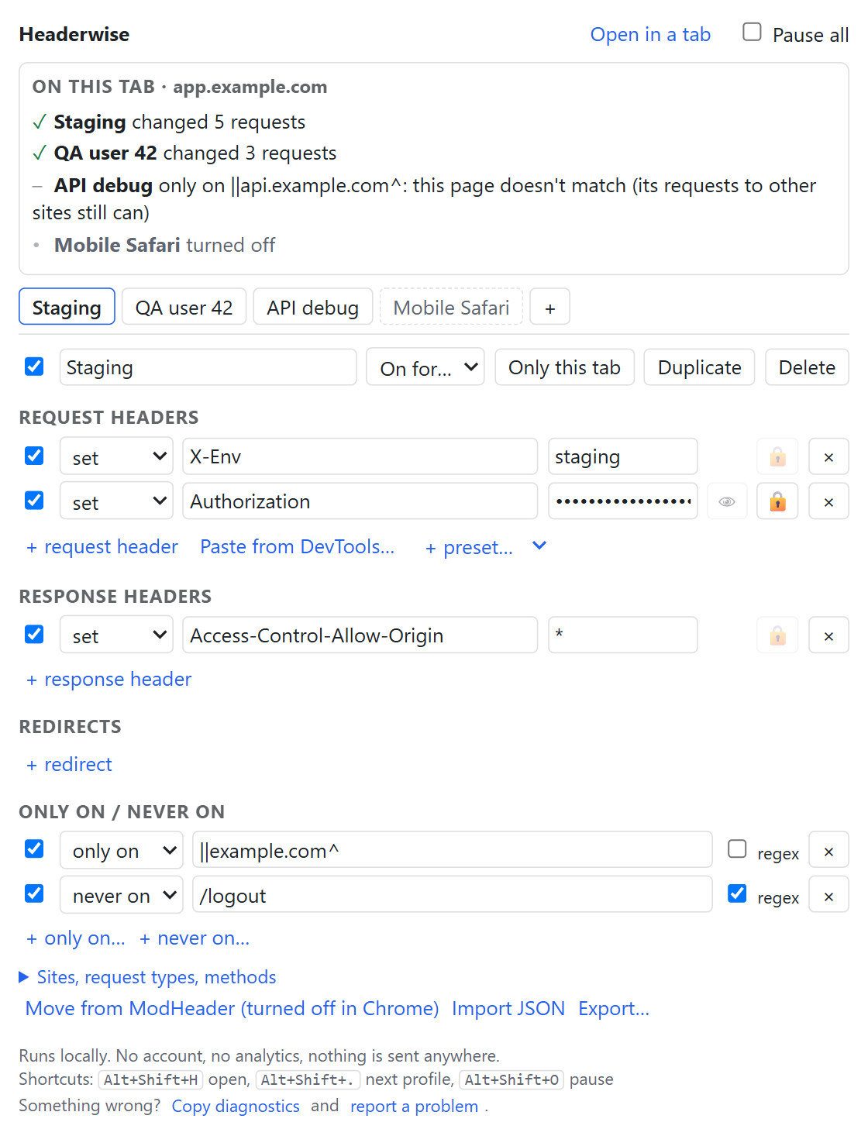Remove the Access-Control-Allow-Origin row
Image resolution: width=868 pixels, height=1136 pixels.
[828, 635]
